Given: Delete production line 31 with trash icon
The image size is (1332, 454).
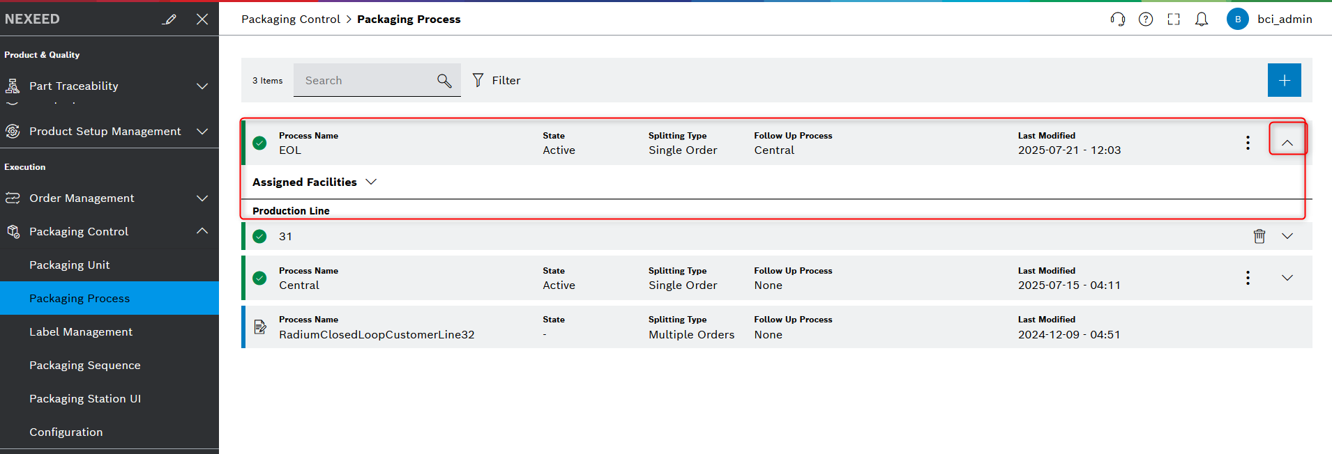Looking at the screenshot, I should (x=1259, y=236).
